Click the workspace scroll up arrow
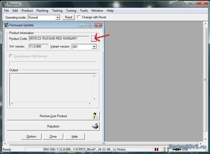 205,24
